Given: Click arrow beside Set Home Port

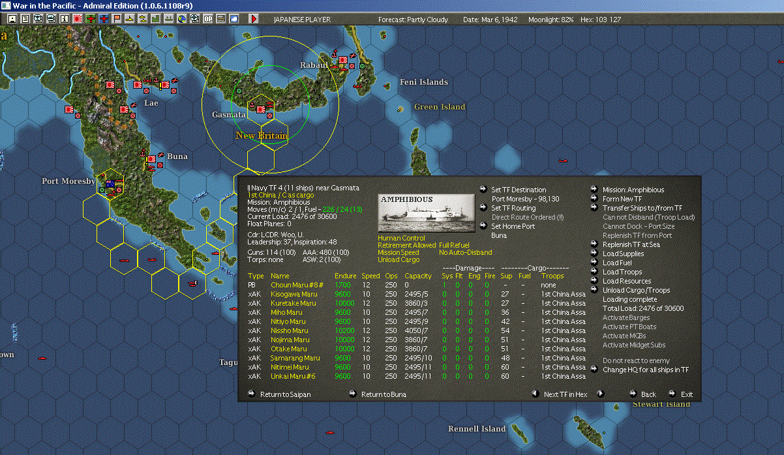Looking at the screenshot, I should (483, 226).
